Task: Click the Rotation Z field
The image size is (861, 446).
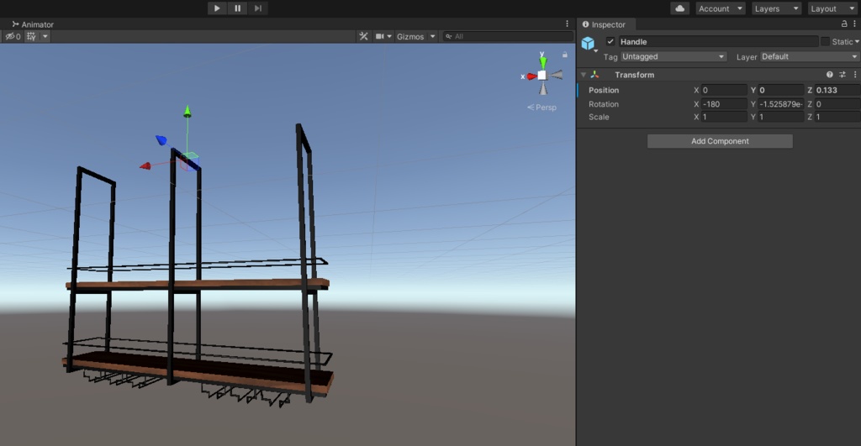Action: [837, 103]
